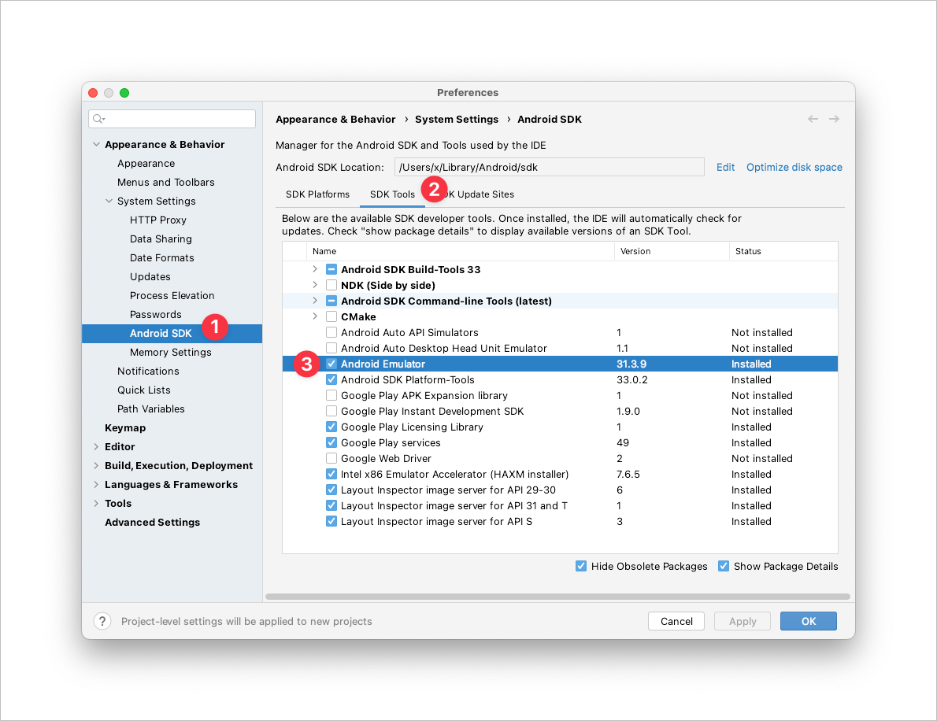Confirm with the OK button
937x721 pixels.
point(809,621)
